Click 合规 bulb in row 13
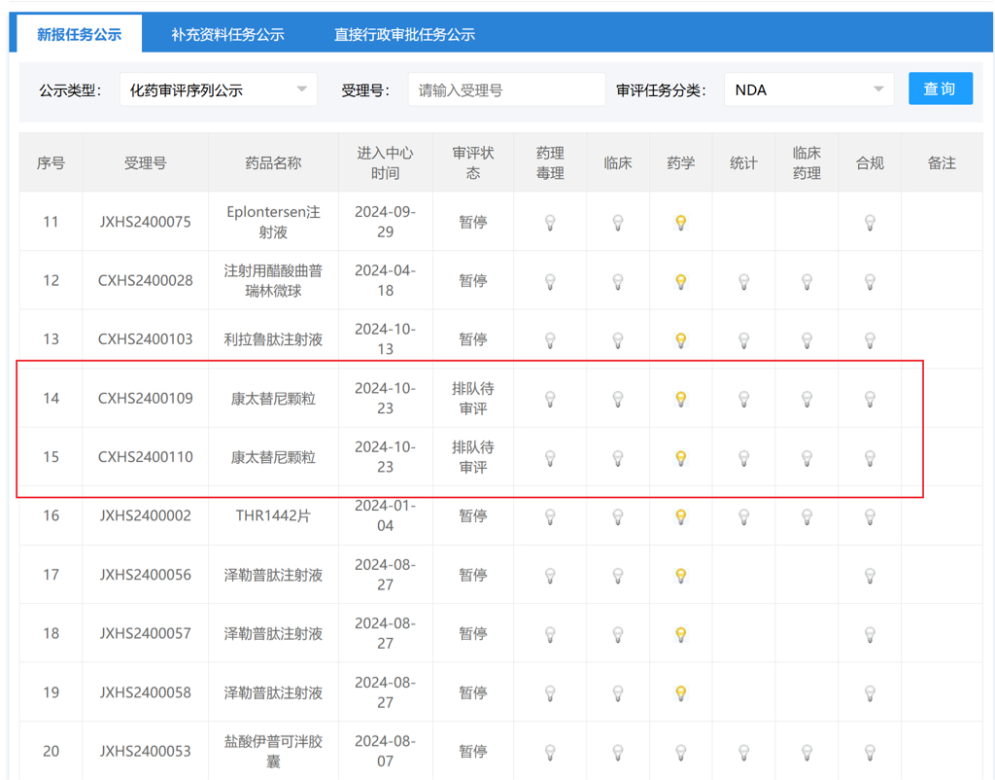The image size is (995, 780). 870,340
